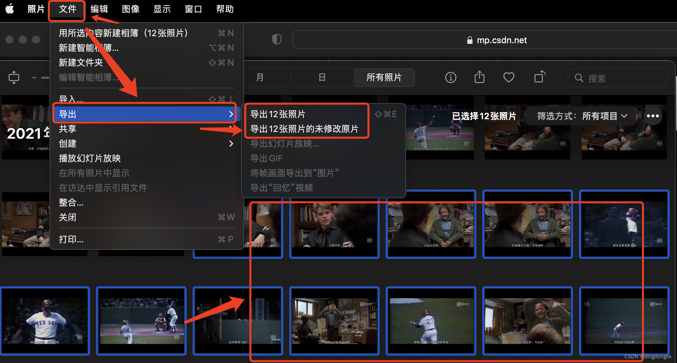Choose 导出12张照片的未修改原片 option
Screen dimensions: 677x363
[x=304, y=129]
